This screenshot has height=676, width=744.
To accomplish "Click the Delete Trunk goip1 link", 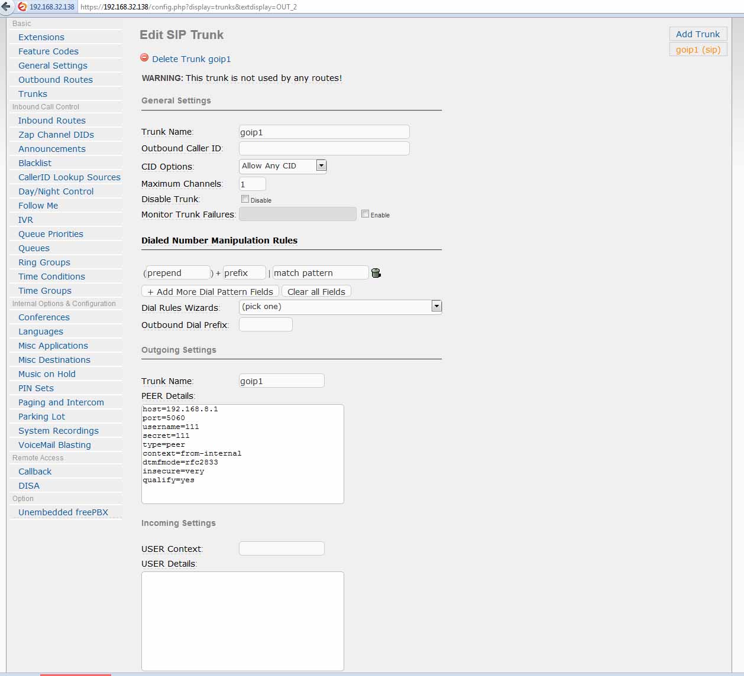I will tap(191, 59).
